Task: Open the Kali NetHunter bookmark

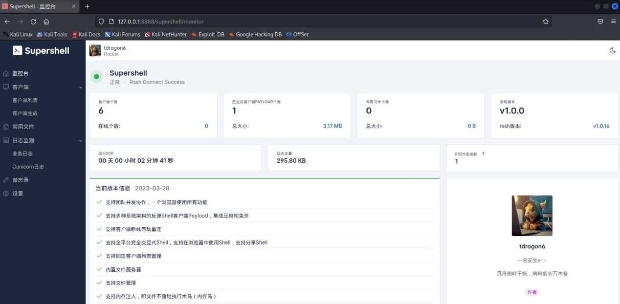Action: [166, 35]
